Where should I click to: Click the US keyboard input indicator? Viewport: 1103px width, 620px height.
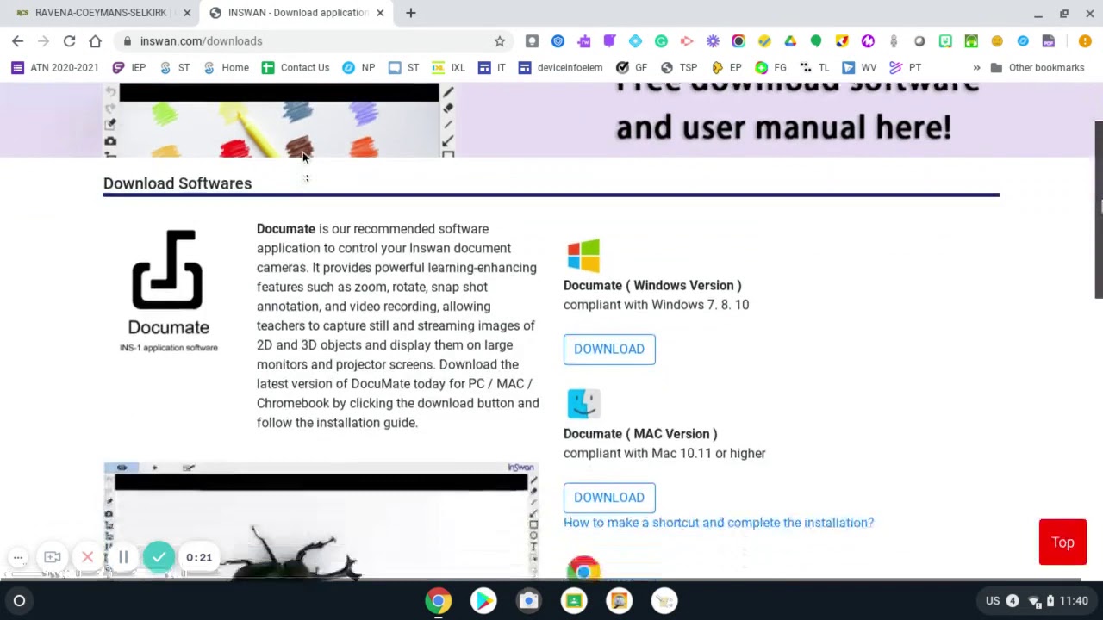(993, 601)
